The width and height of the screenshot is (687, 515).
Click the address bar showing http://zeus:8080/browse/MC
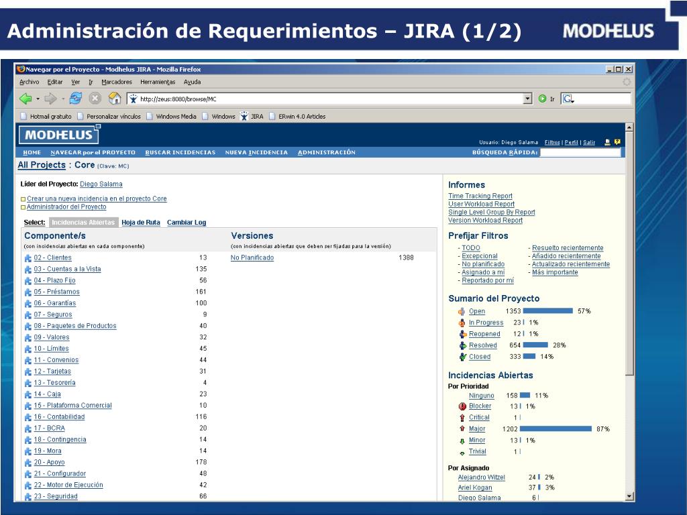329,99
